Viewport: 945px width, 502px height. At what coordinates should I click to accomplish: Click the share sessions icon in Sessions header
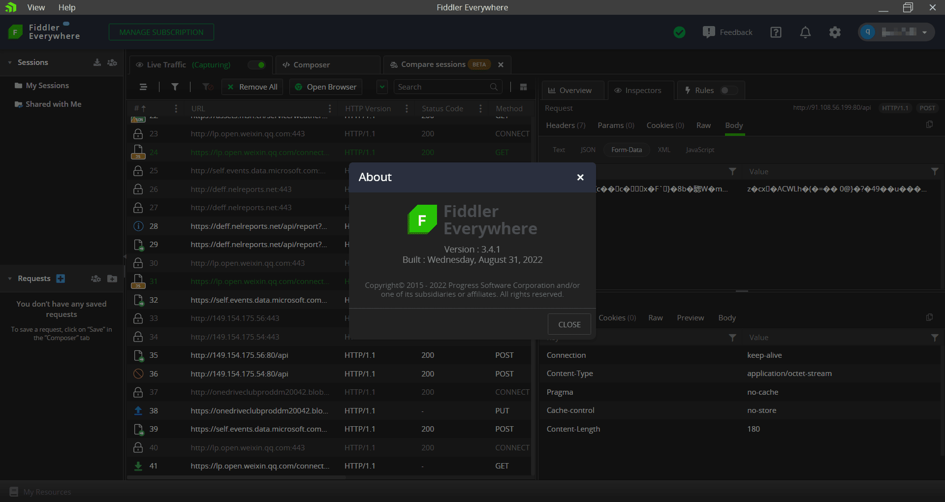112,63
